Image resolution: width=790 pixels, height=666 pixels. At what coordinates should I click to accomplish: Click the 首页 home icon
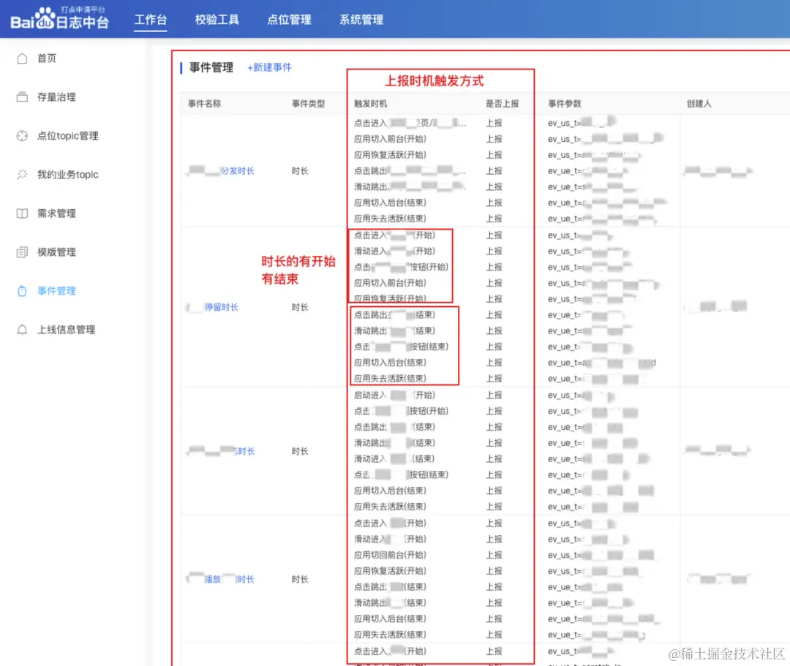point(22,58)
